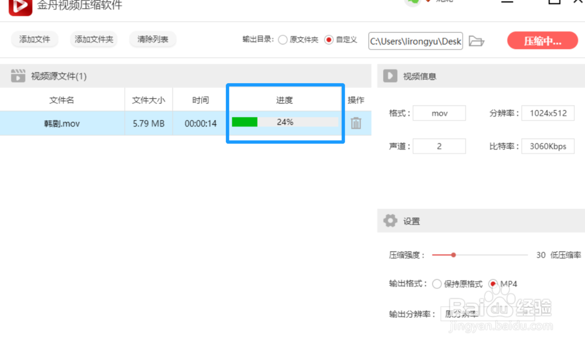Screen dimensions: 585x346
Task: Delete 韩剧.mov using the trash icon
Action: [x=356, y=123]
